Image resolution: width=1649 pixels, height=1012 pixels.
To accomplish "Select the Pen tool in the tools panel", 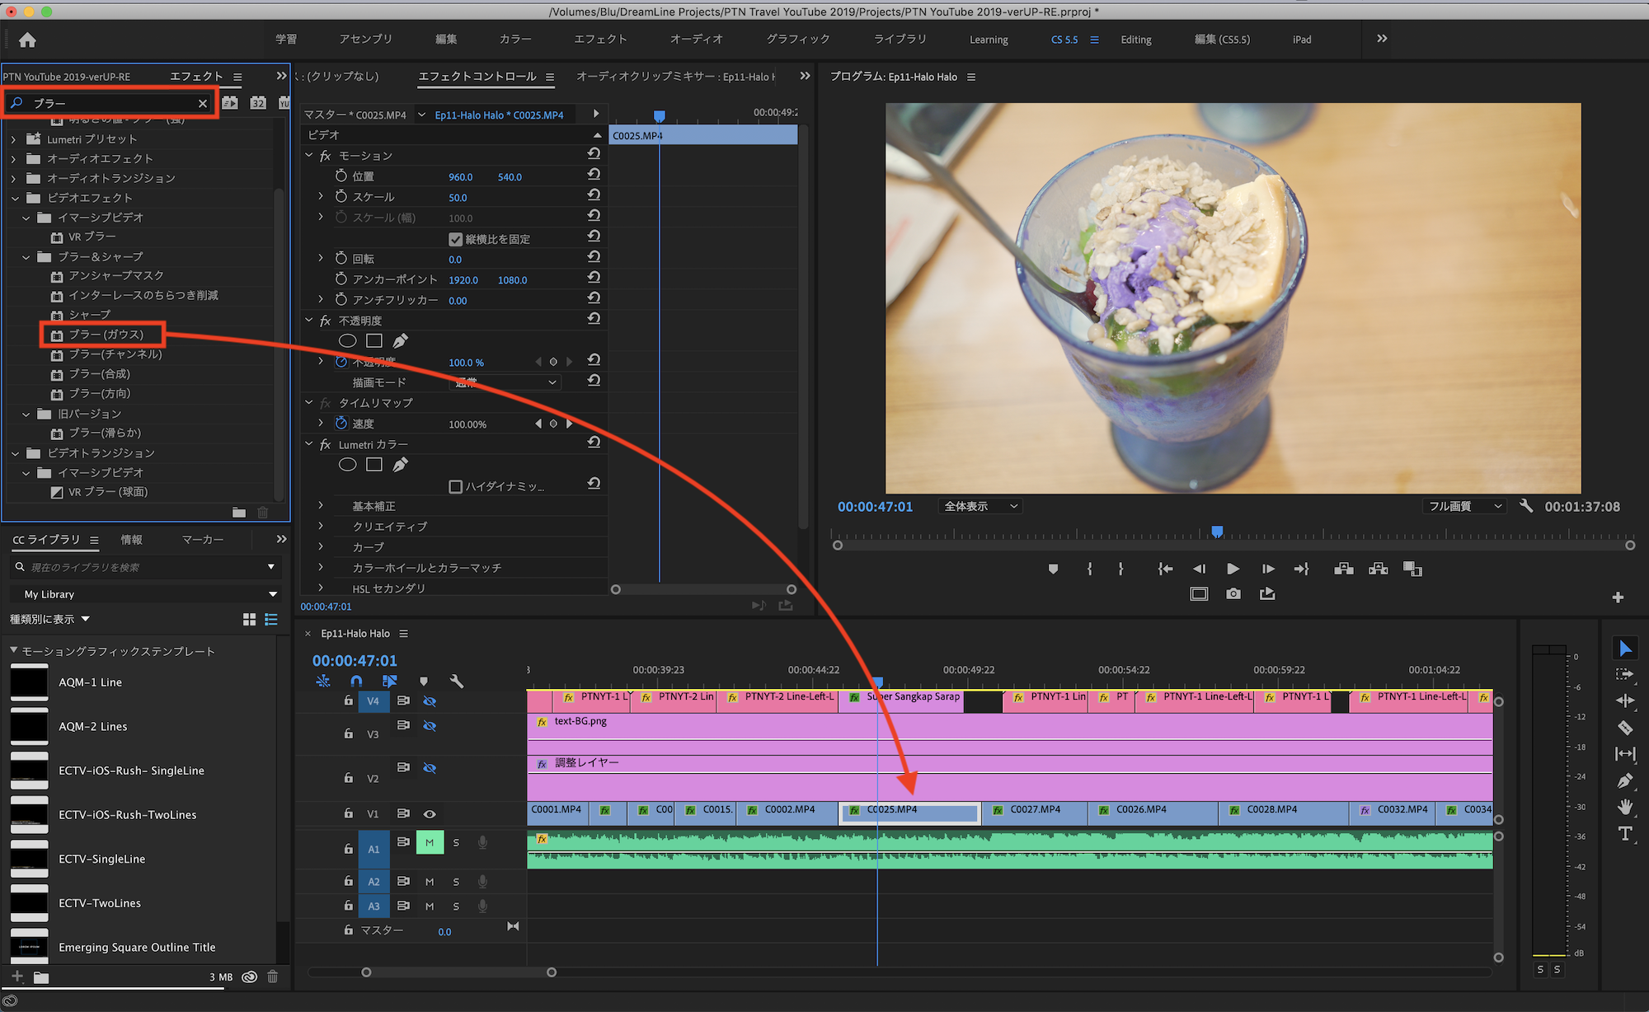I will pos(1625,780).
